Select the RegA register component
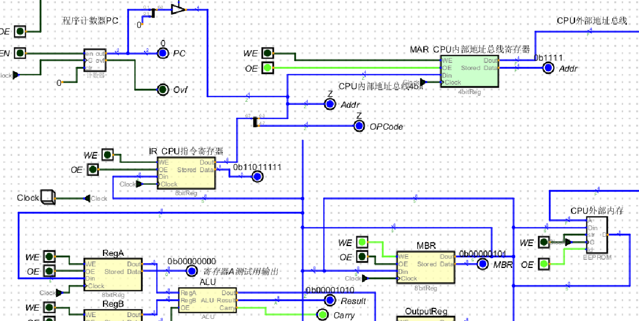Screen dimensions: 639x321 [x=113, y=275]
